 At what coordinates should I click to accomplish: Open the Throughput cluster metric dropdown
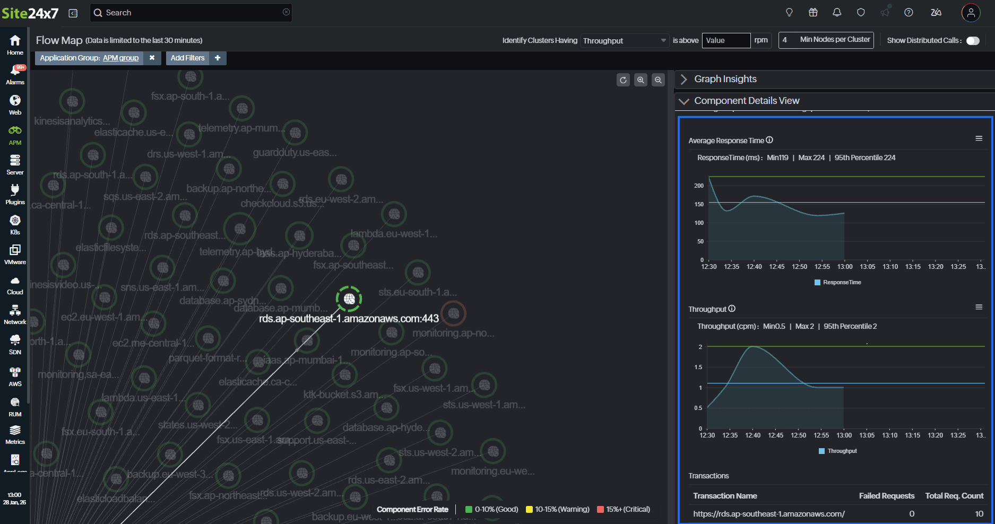[624, 41]
